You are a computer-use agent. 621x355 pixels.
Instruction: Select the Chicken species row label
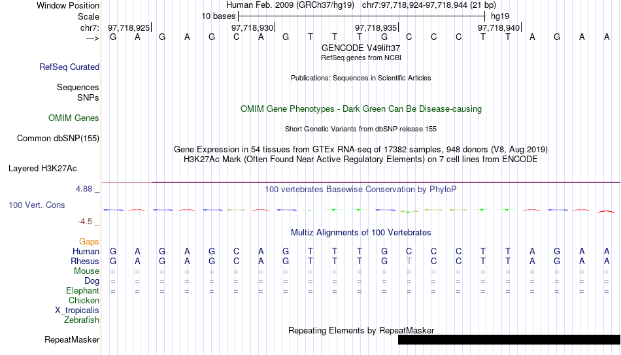pos(84,300)
